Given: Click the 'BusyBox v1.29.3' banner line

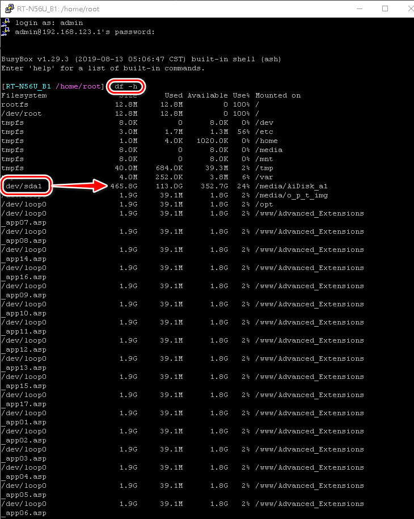Looking at the screenshot, I should coord(141,59).
